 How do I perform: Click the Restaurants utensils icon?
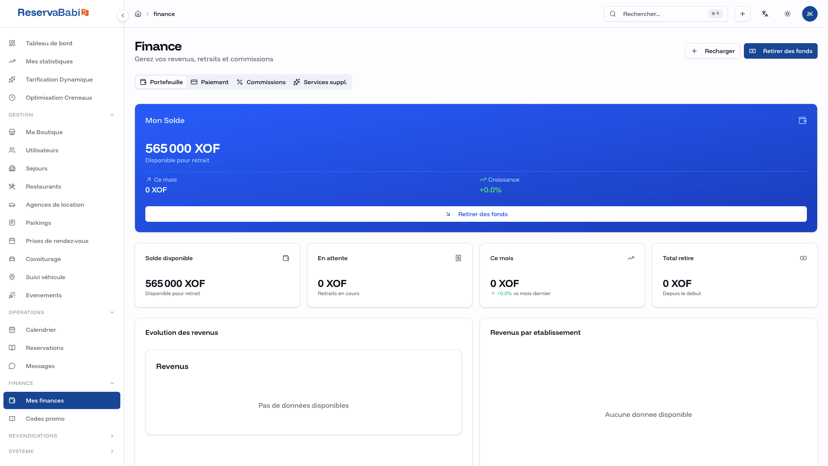click(12, 186)
